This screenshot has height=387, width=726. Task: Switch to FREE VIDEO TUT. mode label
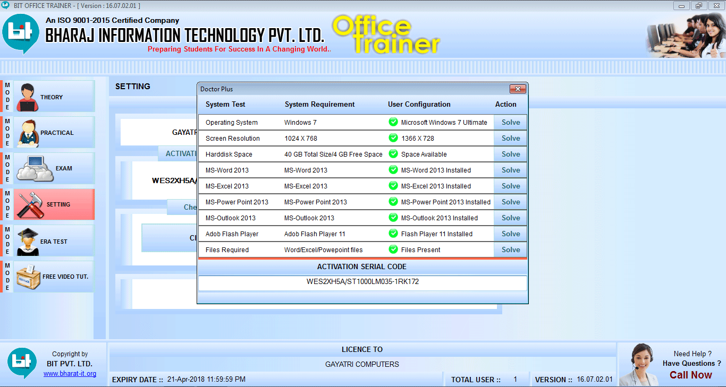[x=65, y=277]
